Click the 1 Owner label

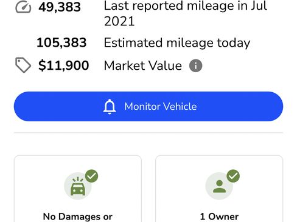(x=219, y=217)
